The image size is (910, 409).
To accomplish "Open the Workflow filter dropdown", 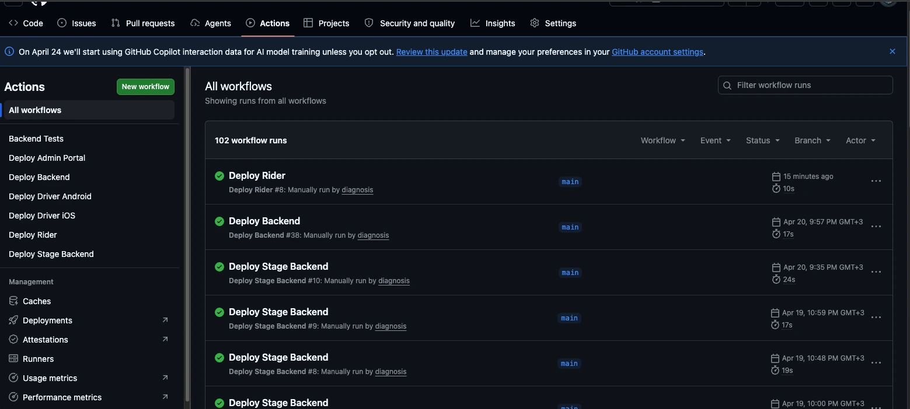I will click(x=663, y=140).
